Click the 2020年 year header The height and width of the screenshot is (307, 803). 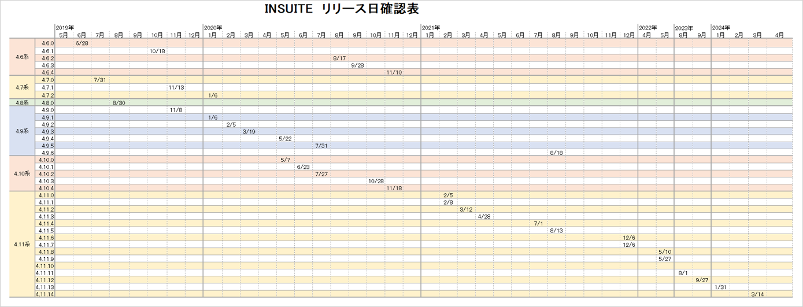pos(213,28)
